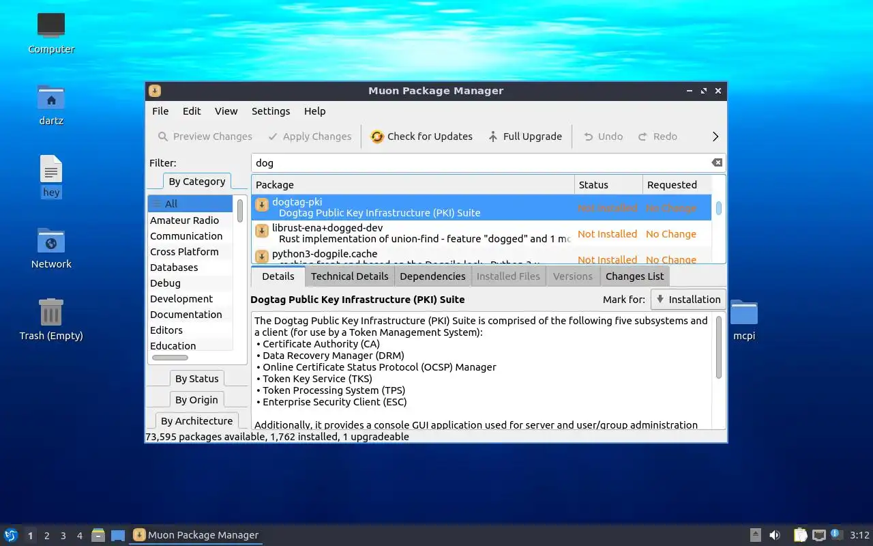Image resolution: width=873 pixels, height=546 pixels.
Task: Click the python3-dogpile.cache package icon
Action: pyautogui.click(x=262, y=257)
